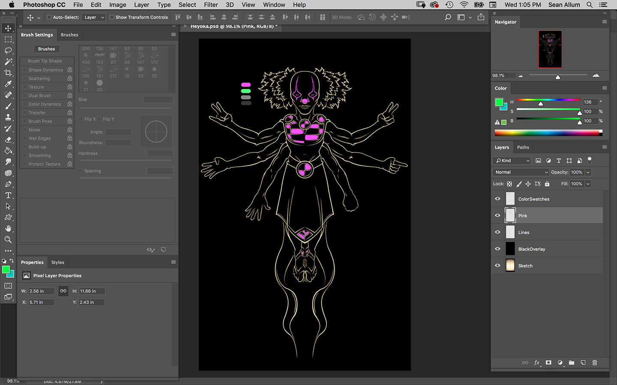Screen dimensions: 617x385
Task: Click the Create new group folder icon
Action: [572, 362]
